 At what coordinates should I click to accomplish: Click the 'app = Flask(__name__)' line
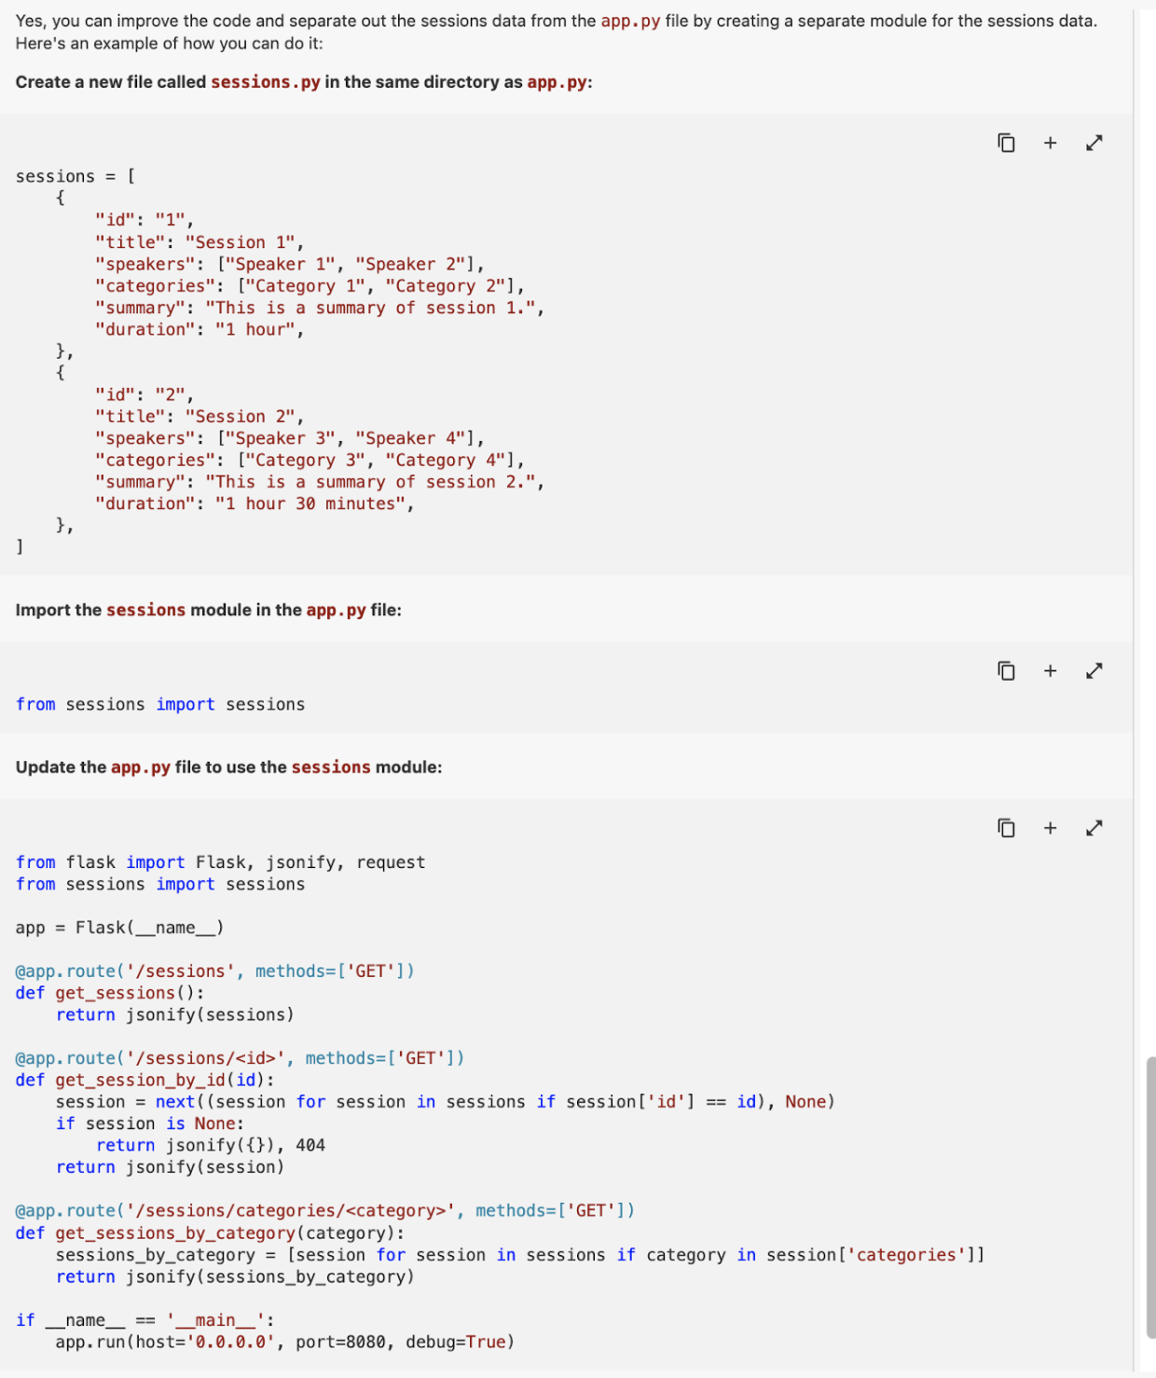coord(119,928)
